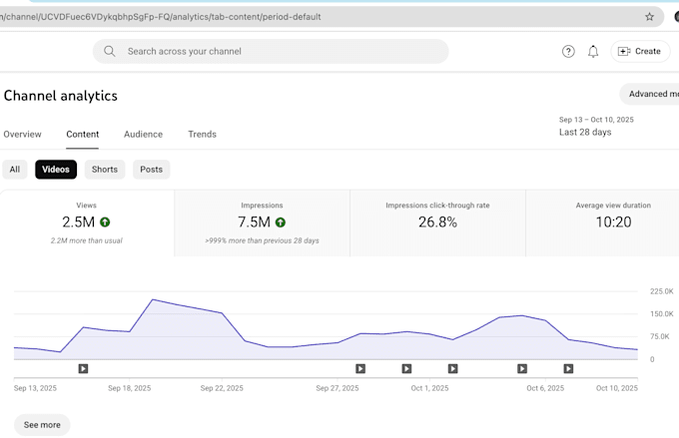Select Impressions click-through rate card

coord(437,222)
